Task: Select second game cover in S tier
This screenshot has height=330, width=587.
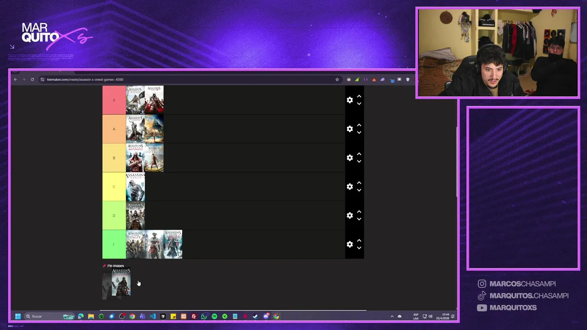Action: coord(154,100)
